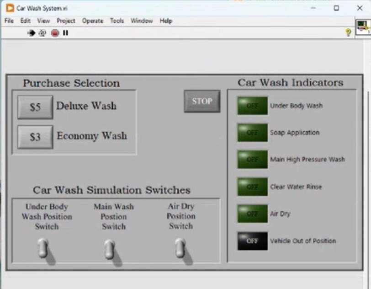
Task: Select the $3 Economy Wash option
Action: pyautogui.click(x=35, y=136)
